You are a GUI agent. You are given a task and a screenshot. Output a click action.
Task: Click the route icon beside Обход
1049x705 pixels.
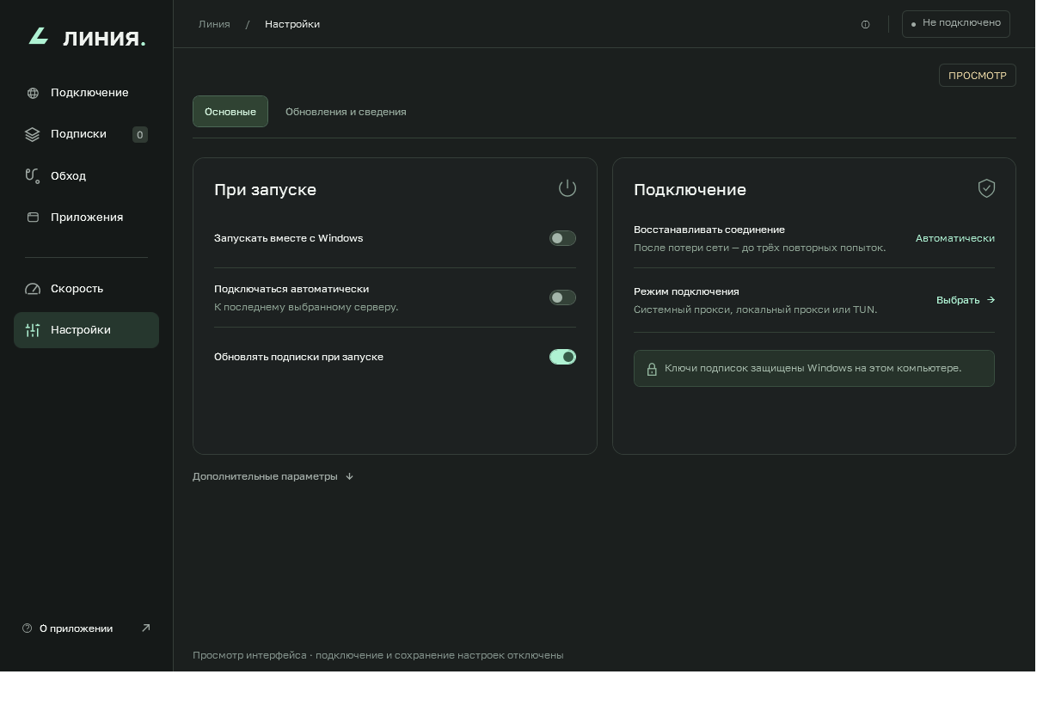coord(33,175)
